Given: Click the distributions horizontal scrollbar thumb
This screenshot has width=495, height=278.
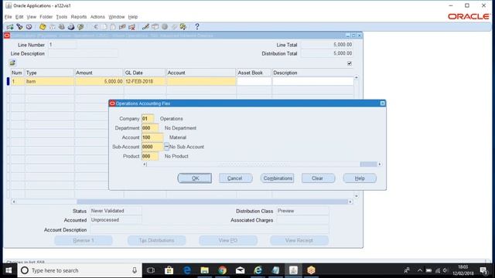Looking at the screenshot, I should pos(212,202).
